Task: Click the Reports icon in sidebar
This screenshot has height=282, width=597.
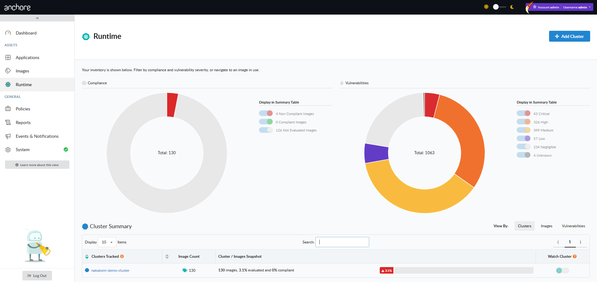Action: 8,123
